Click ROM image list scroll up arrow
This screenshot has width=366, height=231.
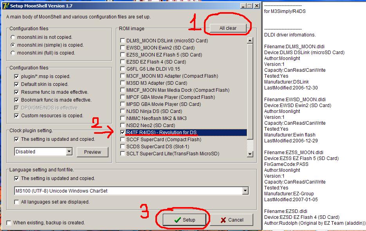[250, 40]
